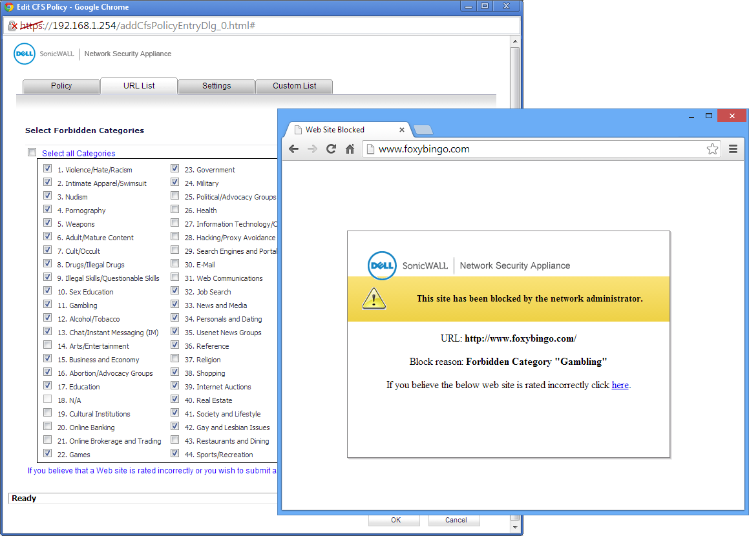Uncheck Shopping category checkbox

tap(175, 372)
